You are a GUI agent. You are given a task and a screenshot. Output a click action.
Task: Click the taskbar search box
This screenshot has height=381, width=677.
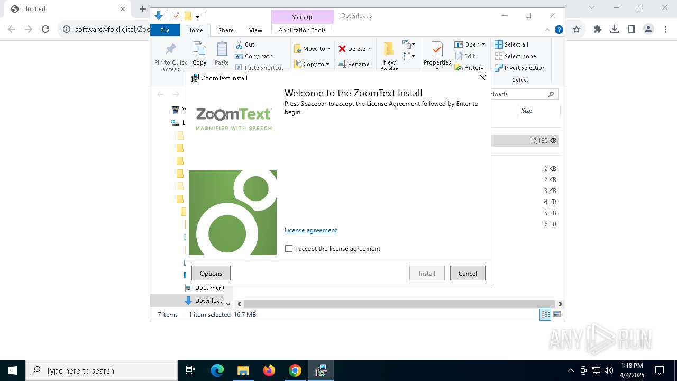tap(102, 370)
